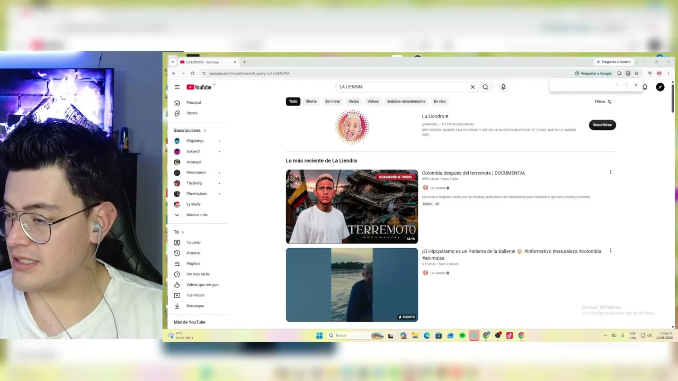Open the La Liendra channel avatar

pos(352,127)
